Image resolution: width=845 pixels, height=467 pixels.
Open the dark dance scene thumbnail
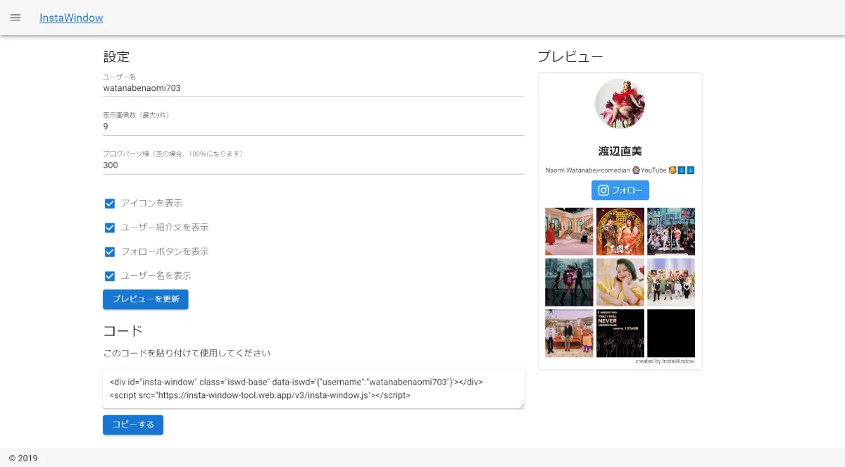point(569,282)
